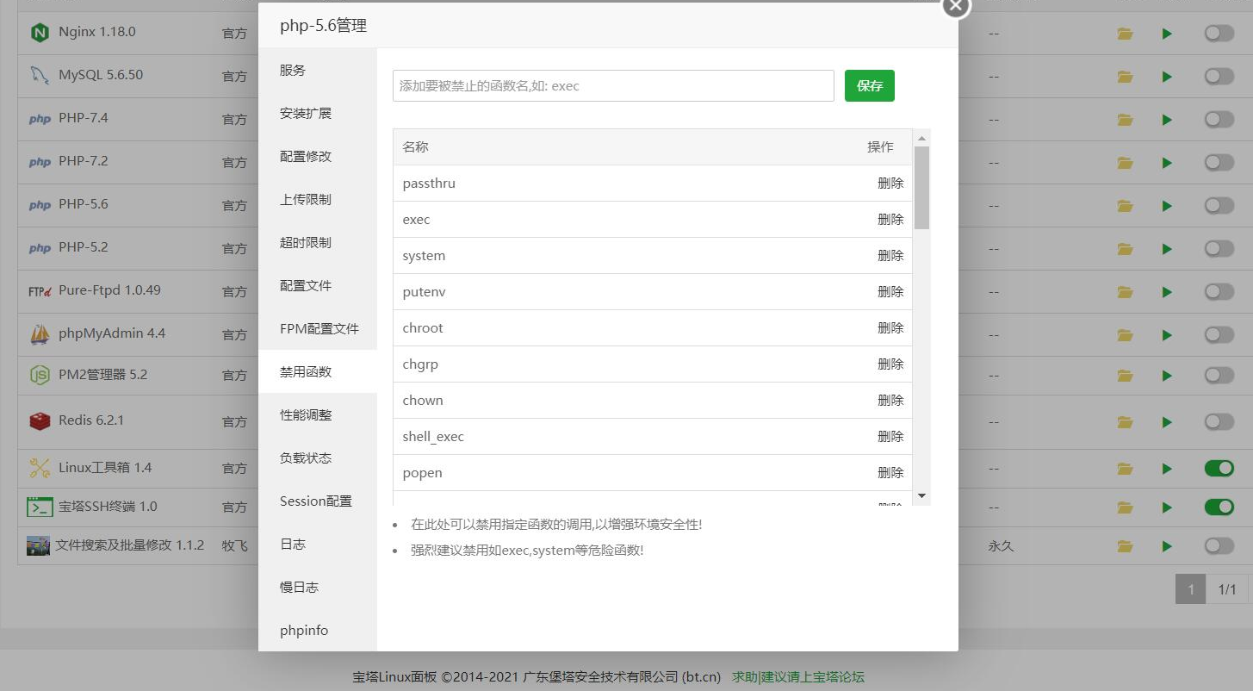Click the Linux toolbox wrench icon
This screenshot has height=691, width=1253.
tap(40, 468)
